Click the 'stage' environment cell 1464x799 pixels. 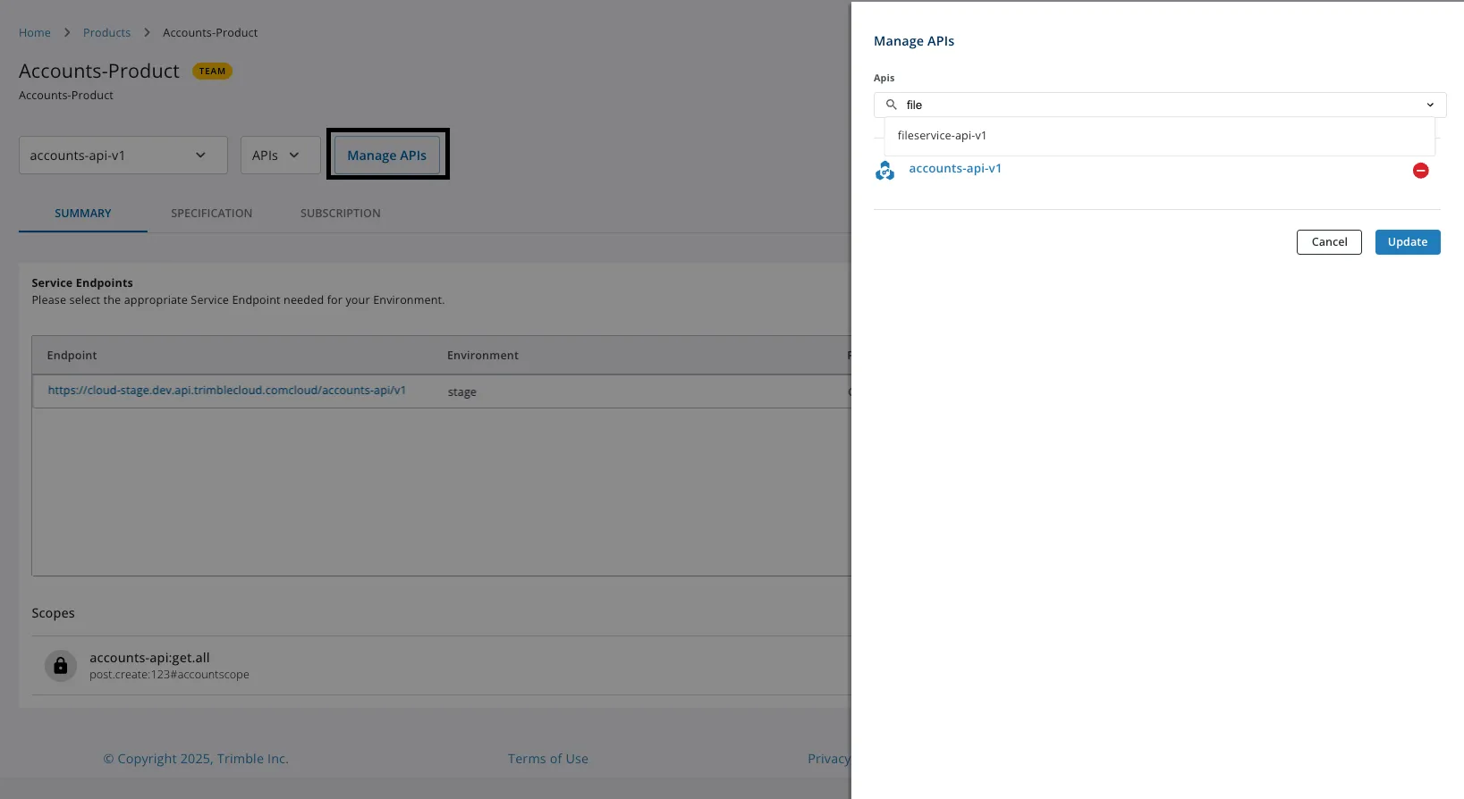point(462,392)
